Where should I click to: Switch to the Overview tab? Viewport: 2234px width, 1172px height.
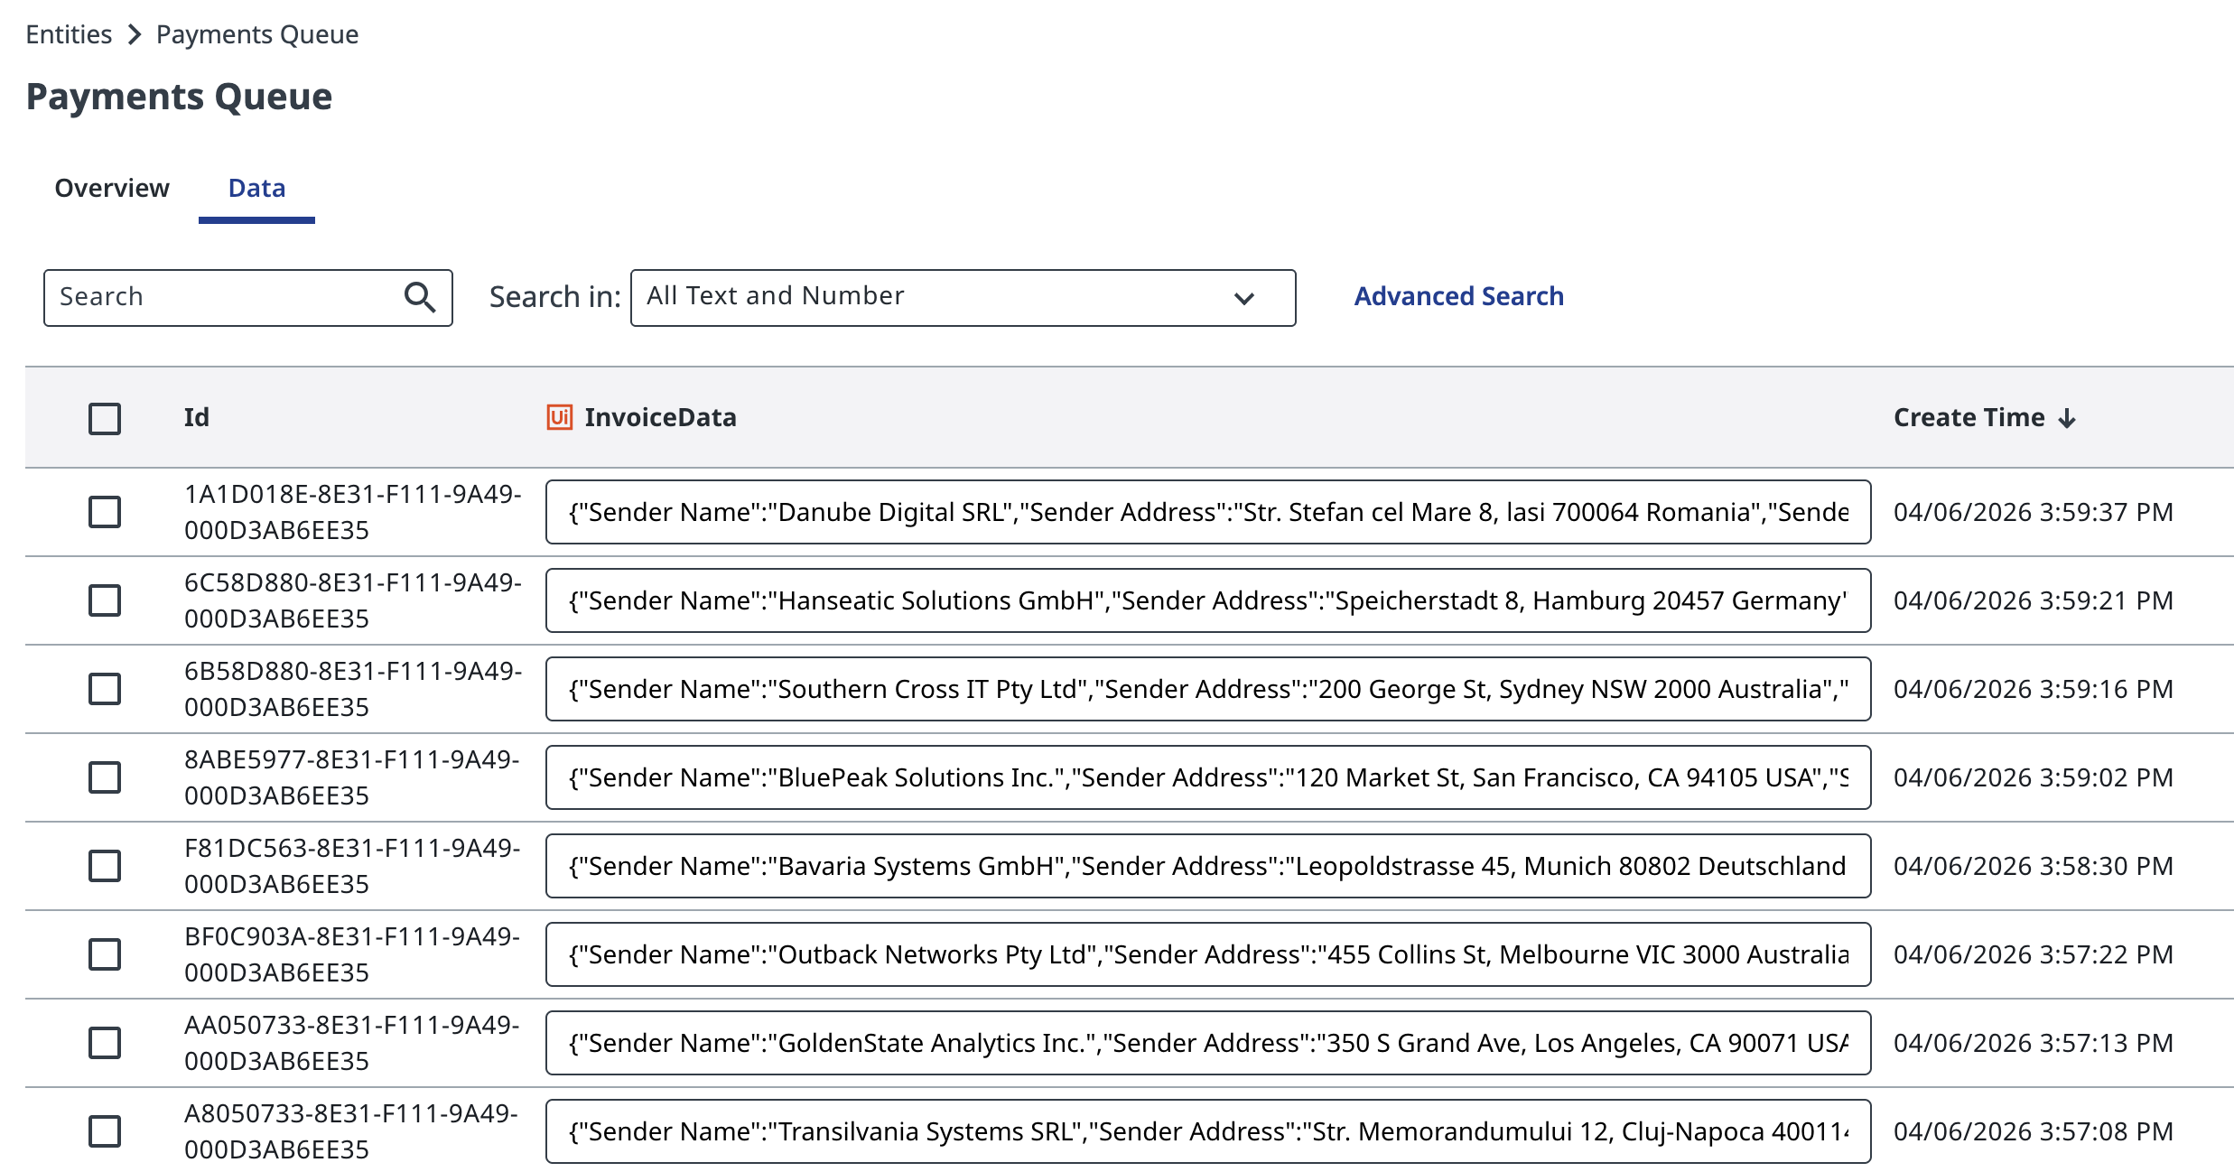tap(112, 188)
